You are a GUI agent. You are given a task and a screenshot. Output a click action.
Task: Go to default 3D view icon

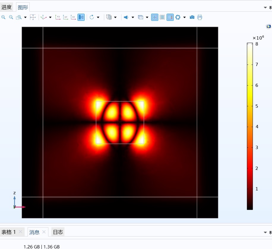43,17
